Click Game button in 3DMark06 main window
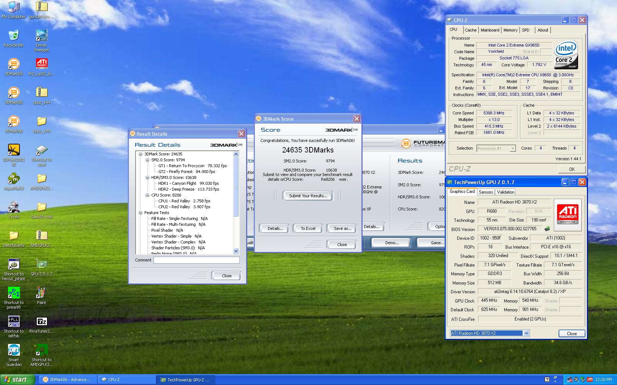The image size is (617, 385). (432, 243)
